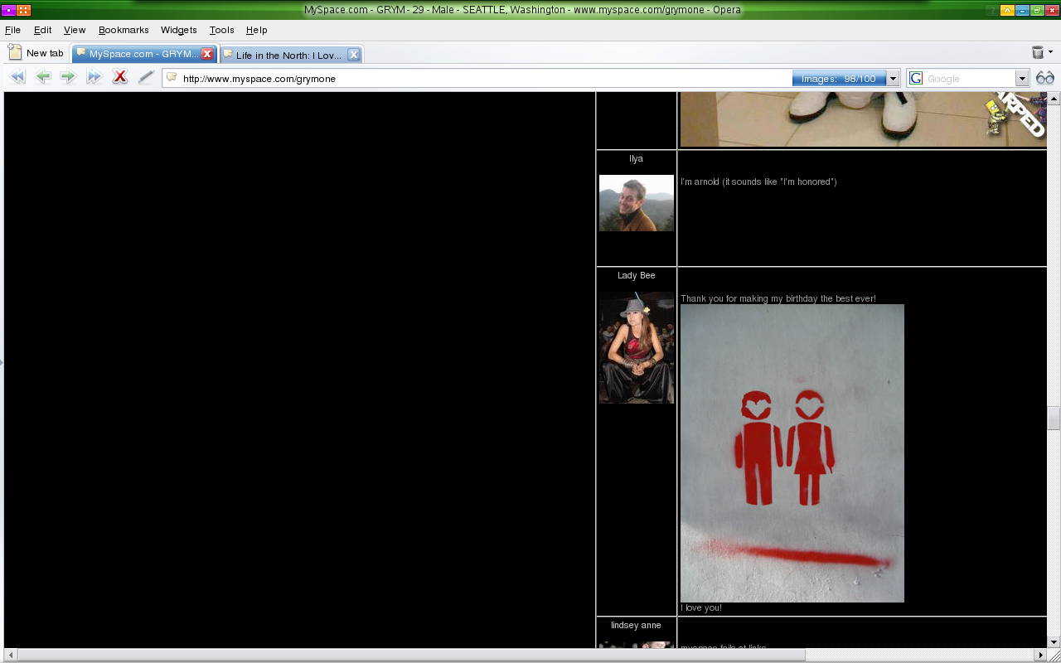Click the "I love you!" comment text
1061x663 pixels.
[x=701, y=607]
